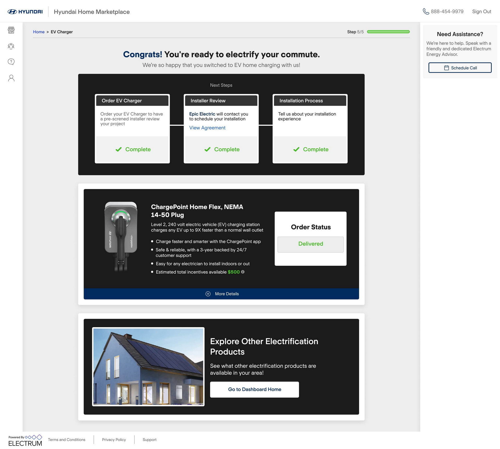Open the account profile icon in sidebar
Image resolution: width=500 pixels, height=449 pixels.
pos(11,78)
